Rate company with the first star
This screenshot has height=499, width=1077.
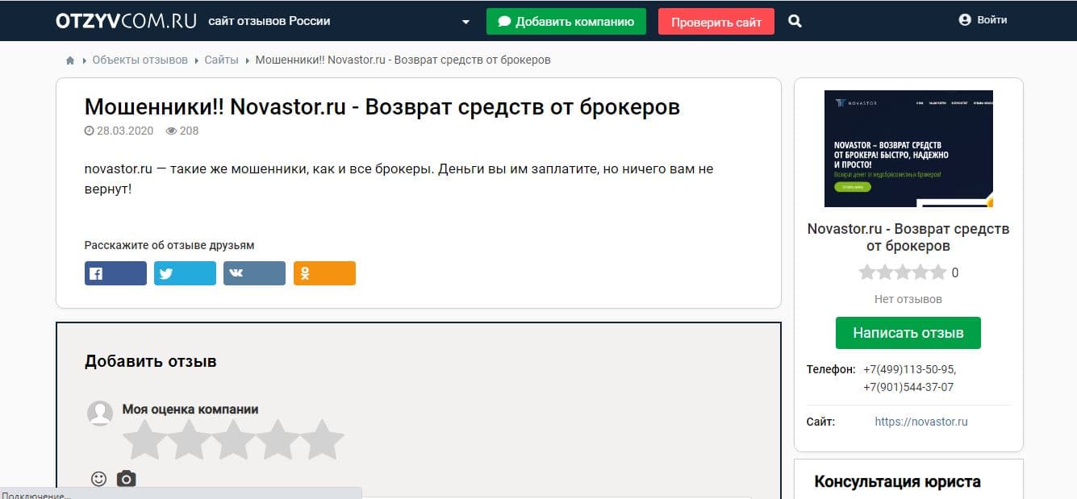point(142,439)
